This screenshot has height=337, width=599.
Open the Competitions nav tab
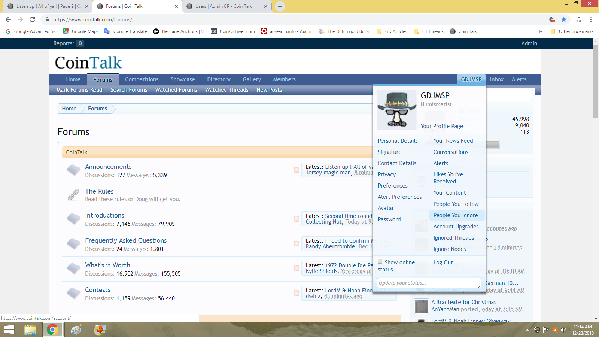point(142,79)
